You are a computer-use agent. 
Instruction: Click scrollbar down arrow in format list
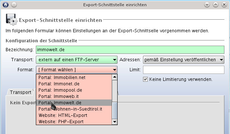pos(115,122)
